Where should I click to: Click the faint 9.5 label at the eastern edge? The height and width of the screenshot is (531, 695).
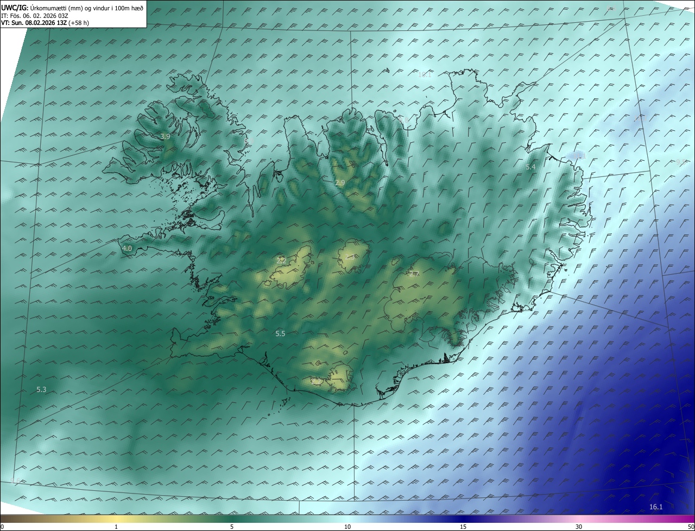(681, 162)
